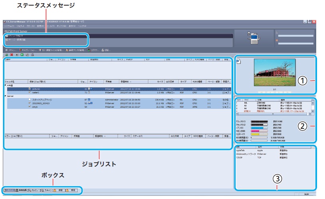Sort job list by 所有者 column header
Image resolution: width=325 pixels, height=199 pixels.
tap(109, 81)
